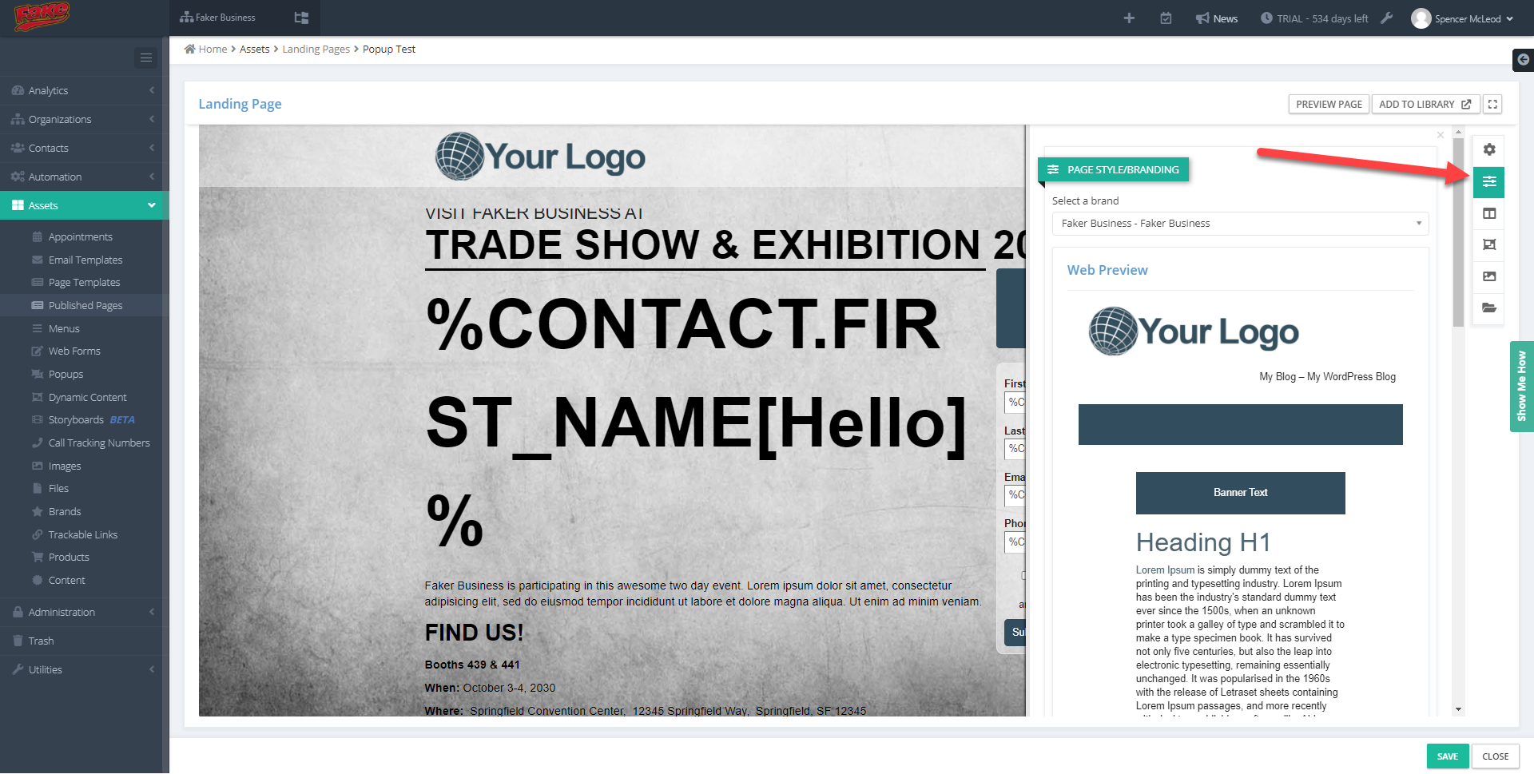Click Lorem Ipsum link in preview
Screen dimensions: 1534x774
pos(1165,570)
